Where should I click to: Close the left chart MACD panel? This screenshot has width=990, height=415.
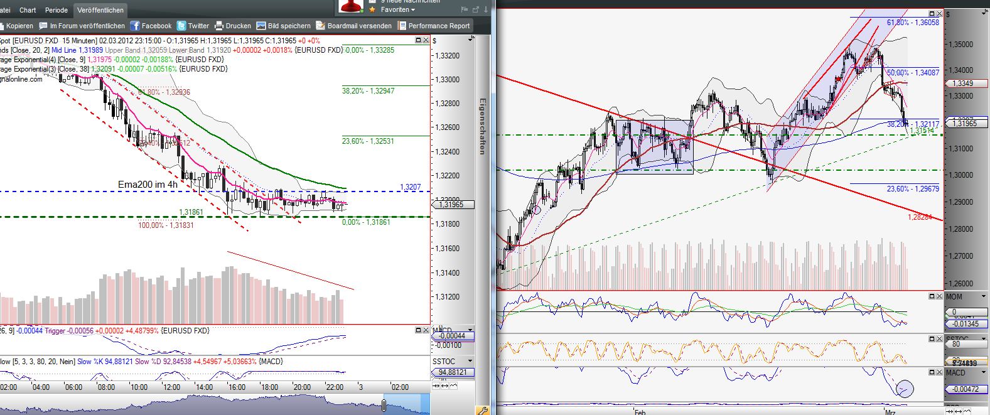coord(426,330)
